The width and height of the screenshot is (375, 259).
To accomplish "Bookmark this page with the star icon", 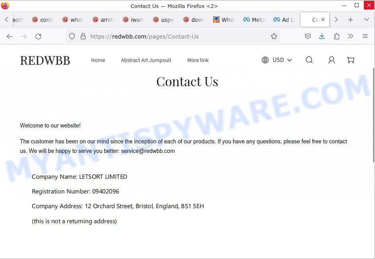I will pos(274,36).
